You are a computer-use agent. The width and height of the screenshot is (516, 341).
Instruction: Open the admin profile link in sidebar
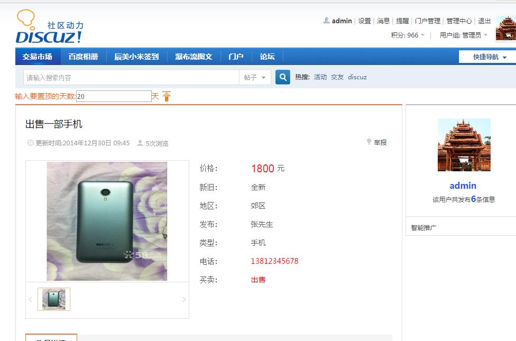coord(463,186)
